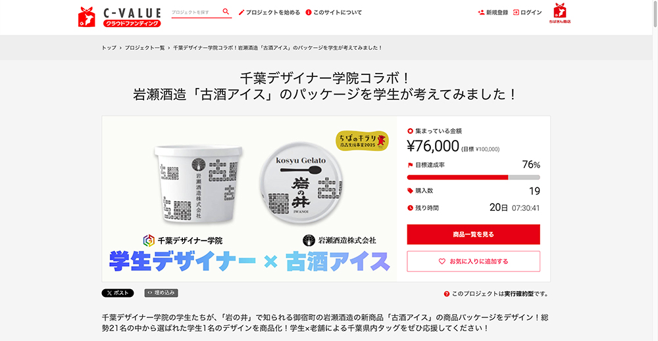Click the ログイン door icon
The height and width of the screenshot is (341, 658).
click(516, 12)
